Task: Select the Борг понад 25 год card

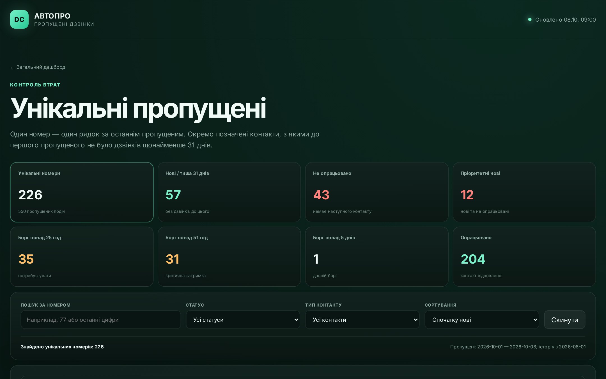Action: (82, 257)
